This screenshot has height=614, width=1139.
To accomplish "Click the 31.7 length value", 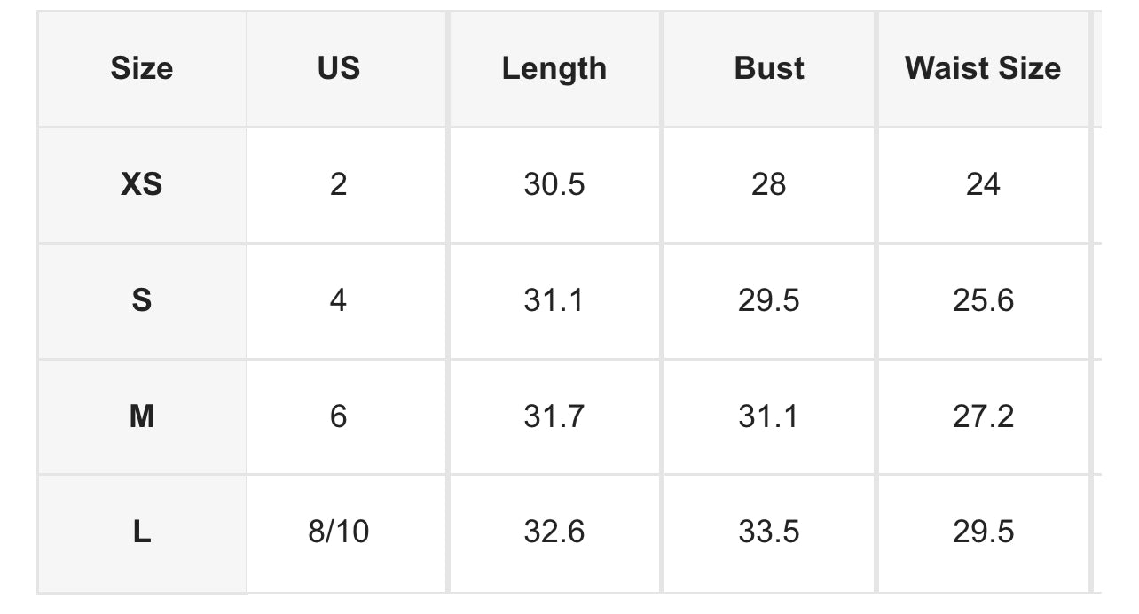I will click(x=554, y=416).
